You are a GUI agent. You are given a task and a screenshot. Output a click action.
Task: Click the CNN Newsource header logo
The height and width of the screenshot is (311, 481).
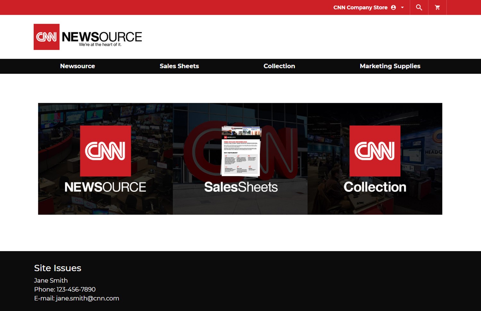(x=88, y=37)
